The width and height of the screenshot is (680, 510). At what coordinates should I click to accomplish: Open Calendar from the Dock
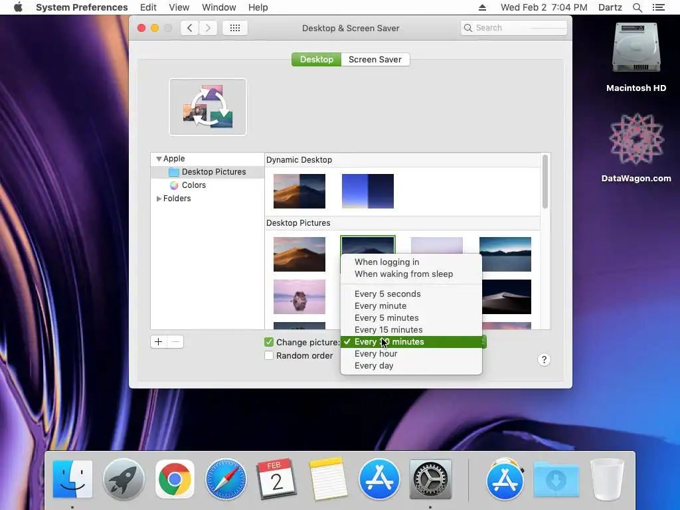[x=277, y=479]
